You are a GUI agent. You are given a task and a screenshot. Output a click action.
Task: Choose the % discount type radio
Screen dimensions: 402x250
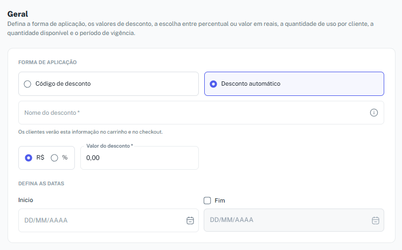pyautogui.click(x=54, y=158)
